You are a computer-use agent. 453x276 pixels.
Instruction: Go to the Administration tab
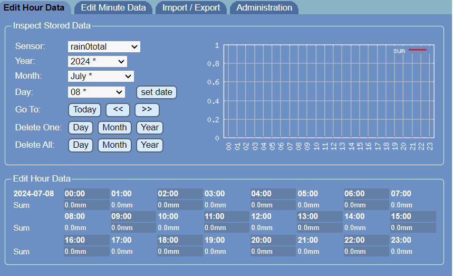click(264, 7)
